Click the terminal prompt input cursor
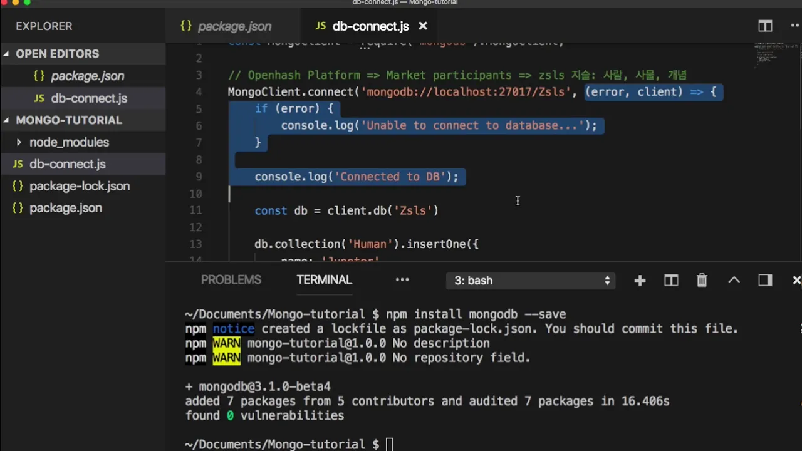This screenshot has height=451, width=802. click(389, 444)
